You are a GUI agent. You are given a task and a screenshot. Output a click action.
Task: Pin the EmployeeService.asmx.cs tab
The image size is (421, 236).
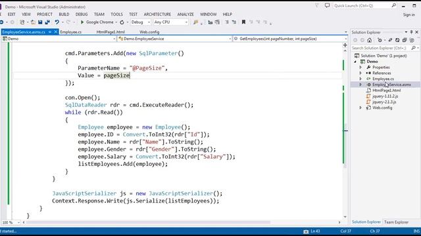point(50,32)
